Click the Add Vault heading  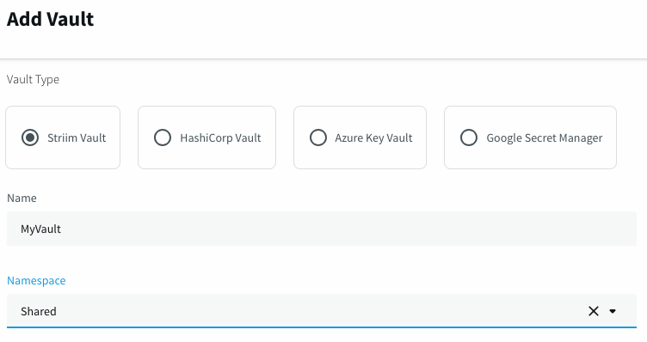tap(51, 19)
